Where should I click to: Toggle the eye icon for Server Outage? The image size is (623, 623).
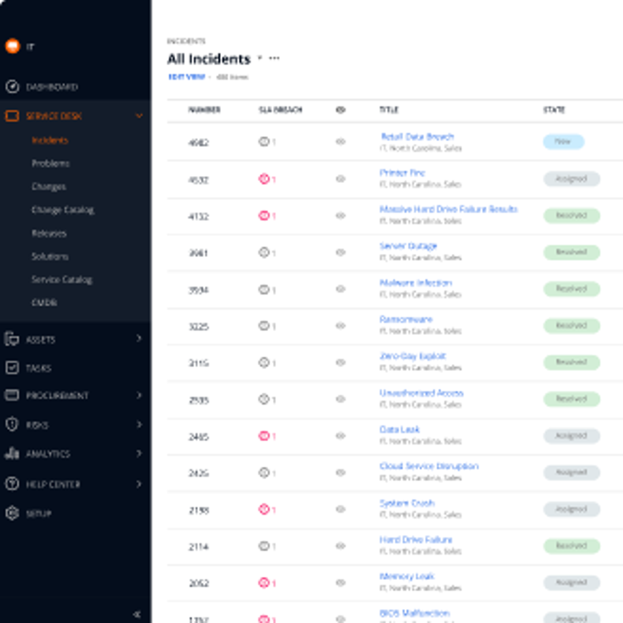coord(340,252)
